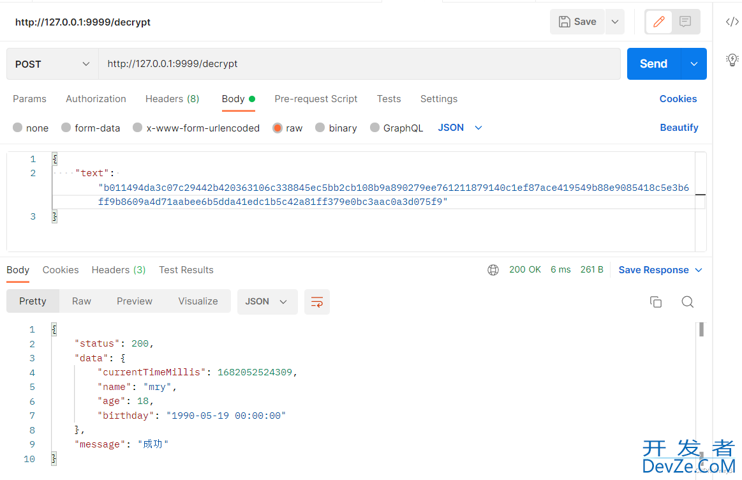The image size is (742, 480).
Task: Click the request URL input field
Action: pos(359,64)
